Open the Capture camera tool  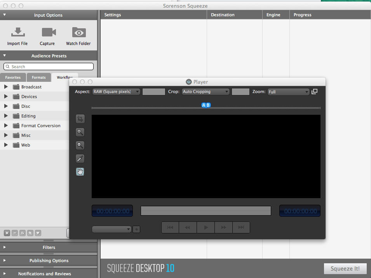pos(49,32)
